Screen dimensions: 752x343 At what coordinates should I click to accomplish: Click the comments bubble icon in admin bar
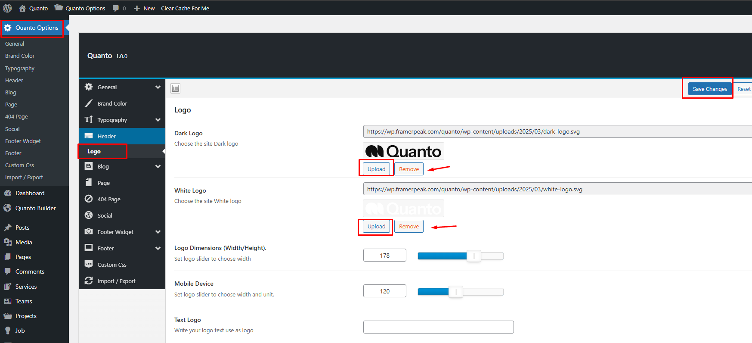coord(115,8)
